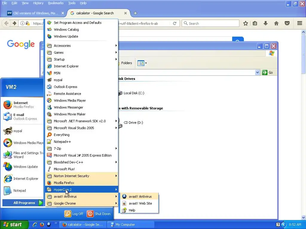The height and width of the screenshot is (229, 306).
Task: Start Remote Assistance
Action: coord(82,93)
